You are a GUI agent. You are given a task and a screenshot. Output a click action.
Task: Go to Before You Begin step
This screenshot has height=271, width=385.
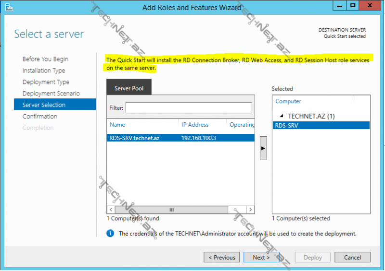click(45, 59)
